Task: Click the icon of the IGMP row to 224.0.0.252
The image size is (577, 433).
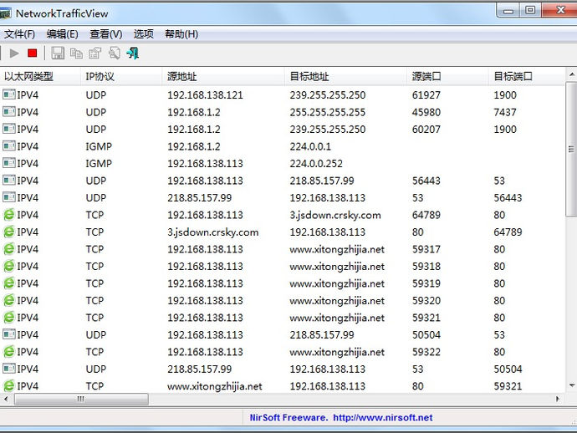Action: 9,163
